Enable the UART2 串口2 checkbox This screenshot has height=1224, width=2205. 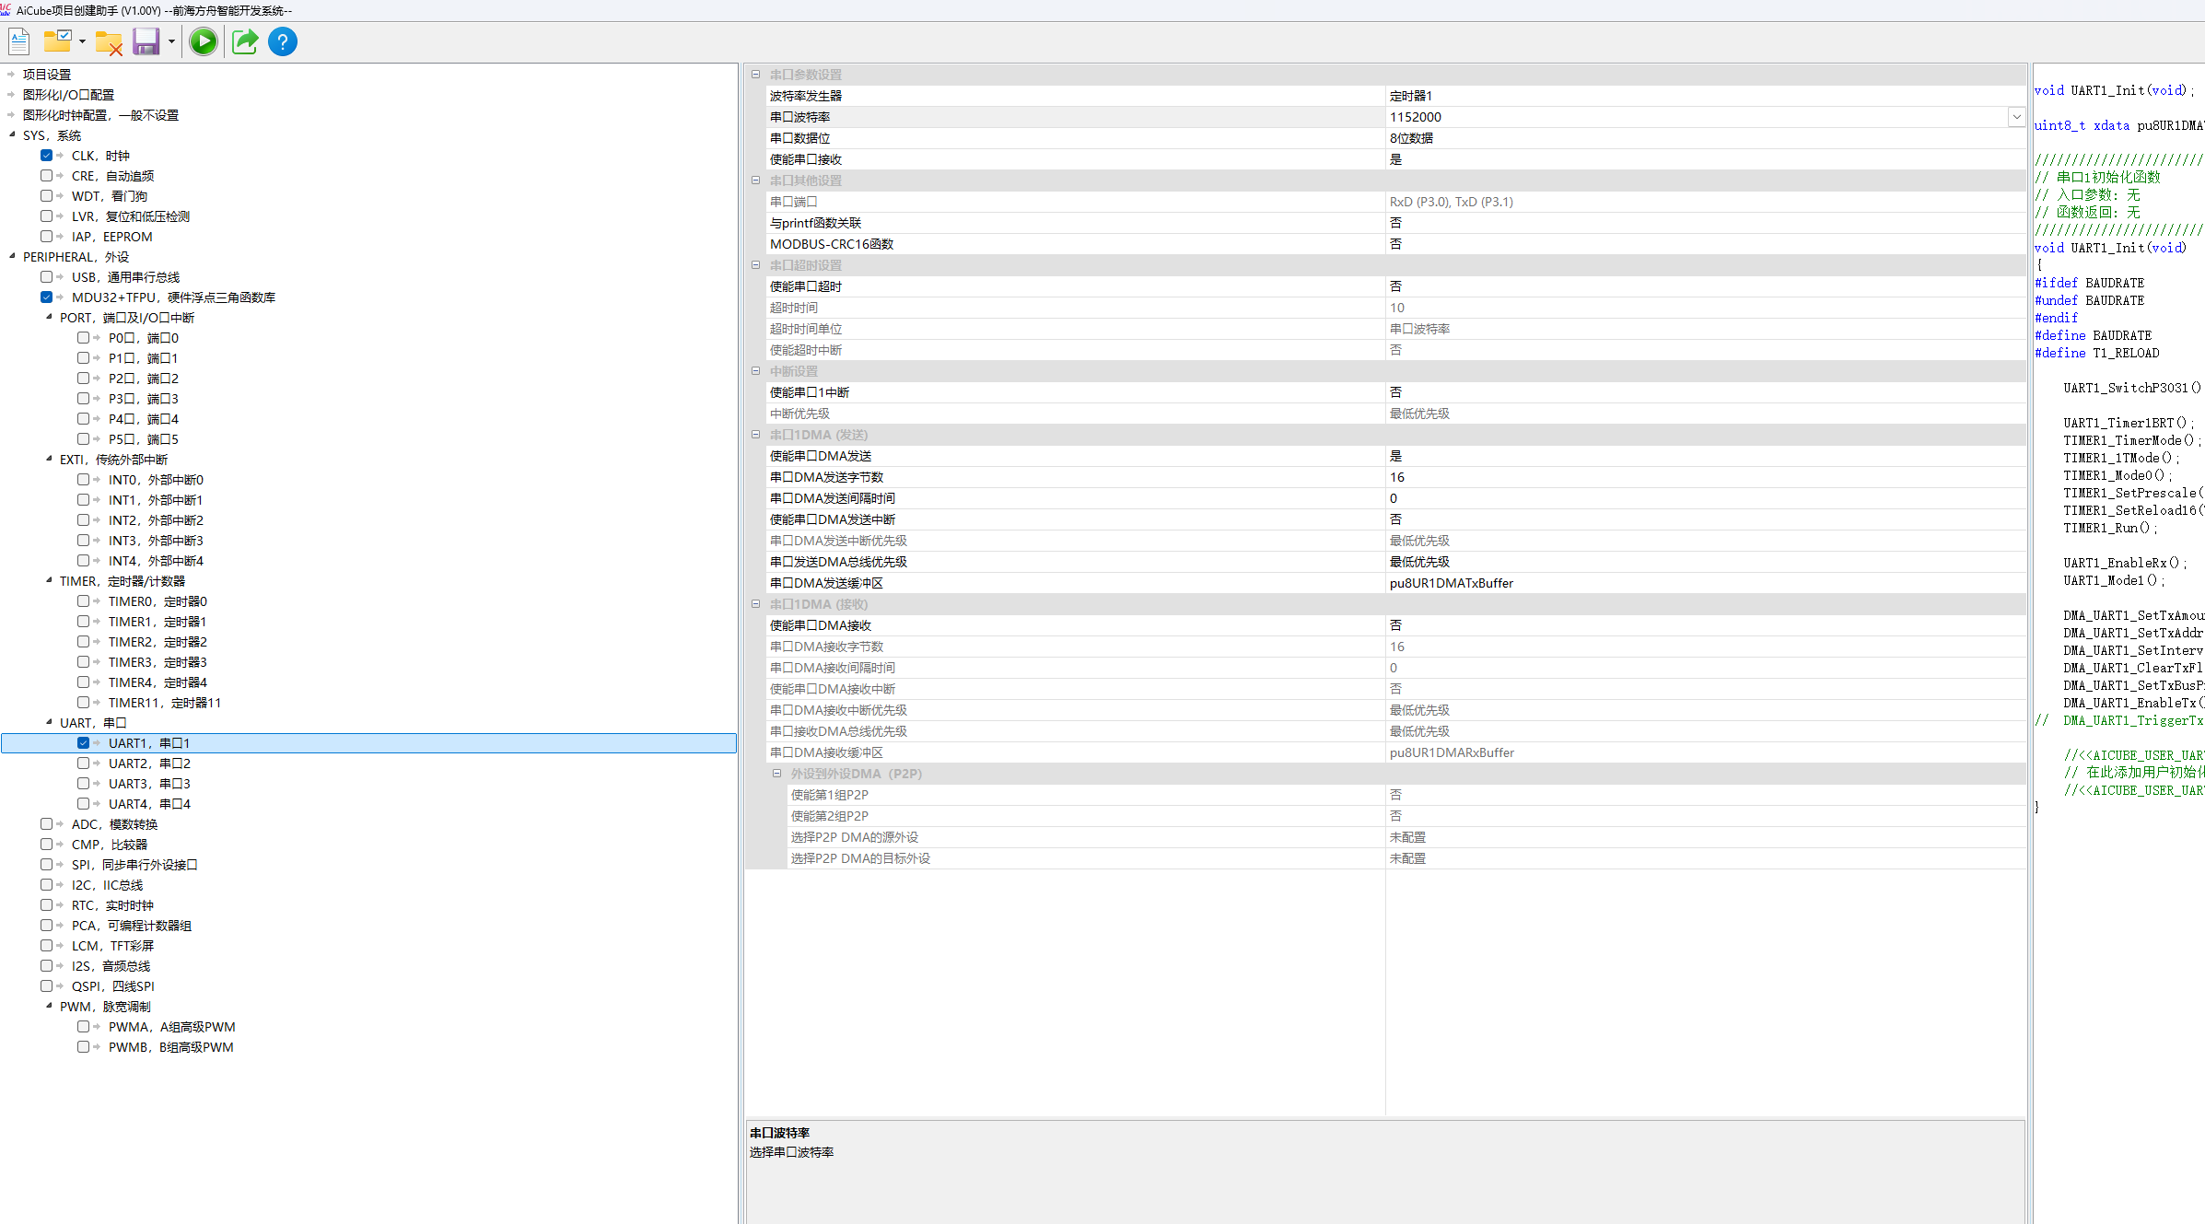(x=83, y=764)
